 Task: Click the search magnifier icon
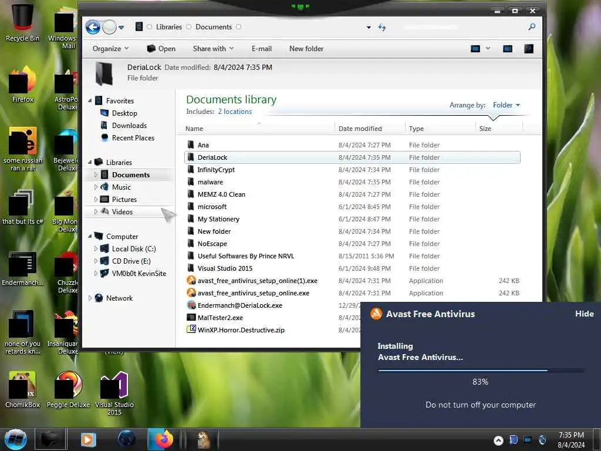tap(532, 26)
